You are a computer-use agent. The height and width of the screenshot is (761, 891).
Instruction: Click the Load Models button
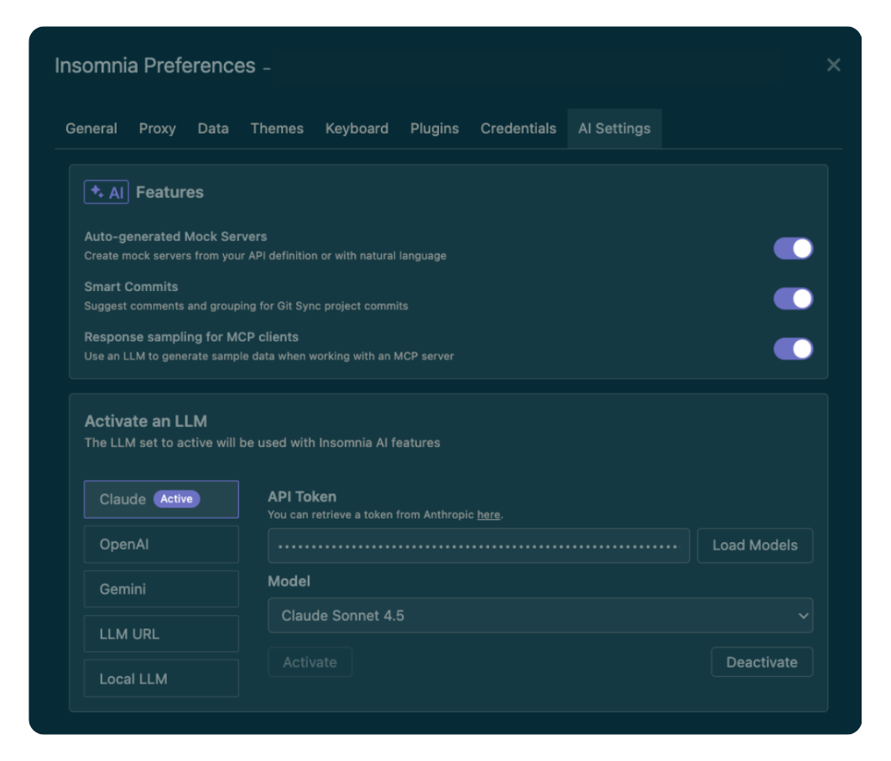(755, 545)
